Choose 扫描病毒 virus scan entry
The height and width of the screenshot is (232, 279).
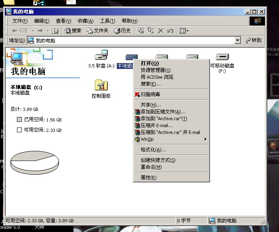click(x=171, y=94)
